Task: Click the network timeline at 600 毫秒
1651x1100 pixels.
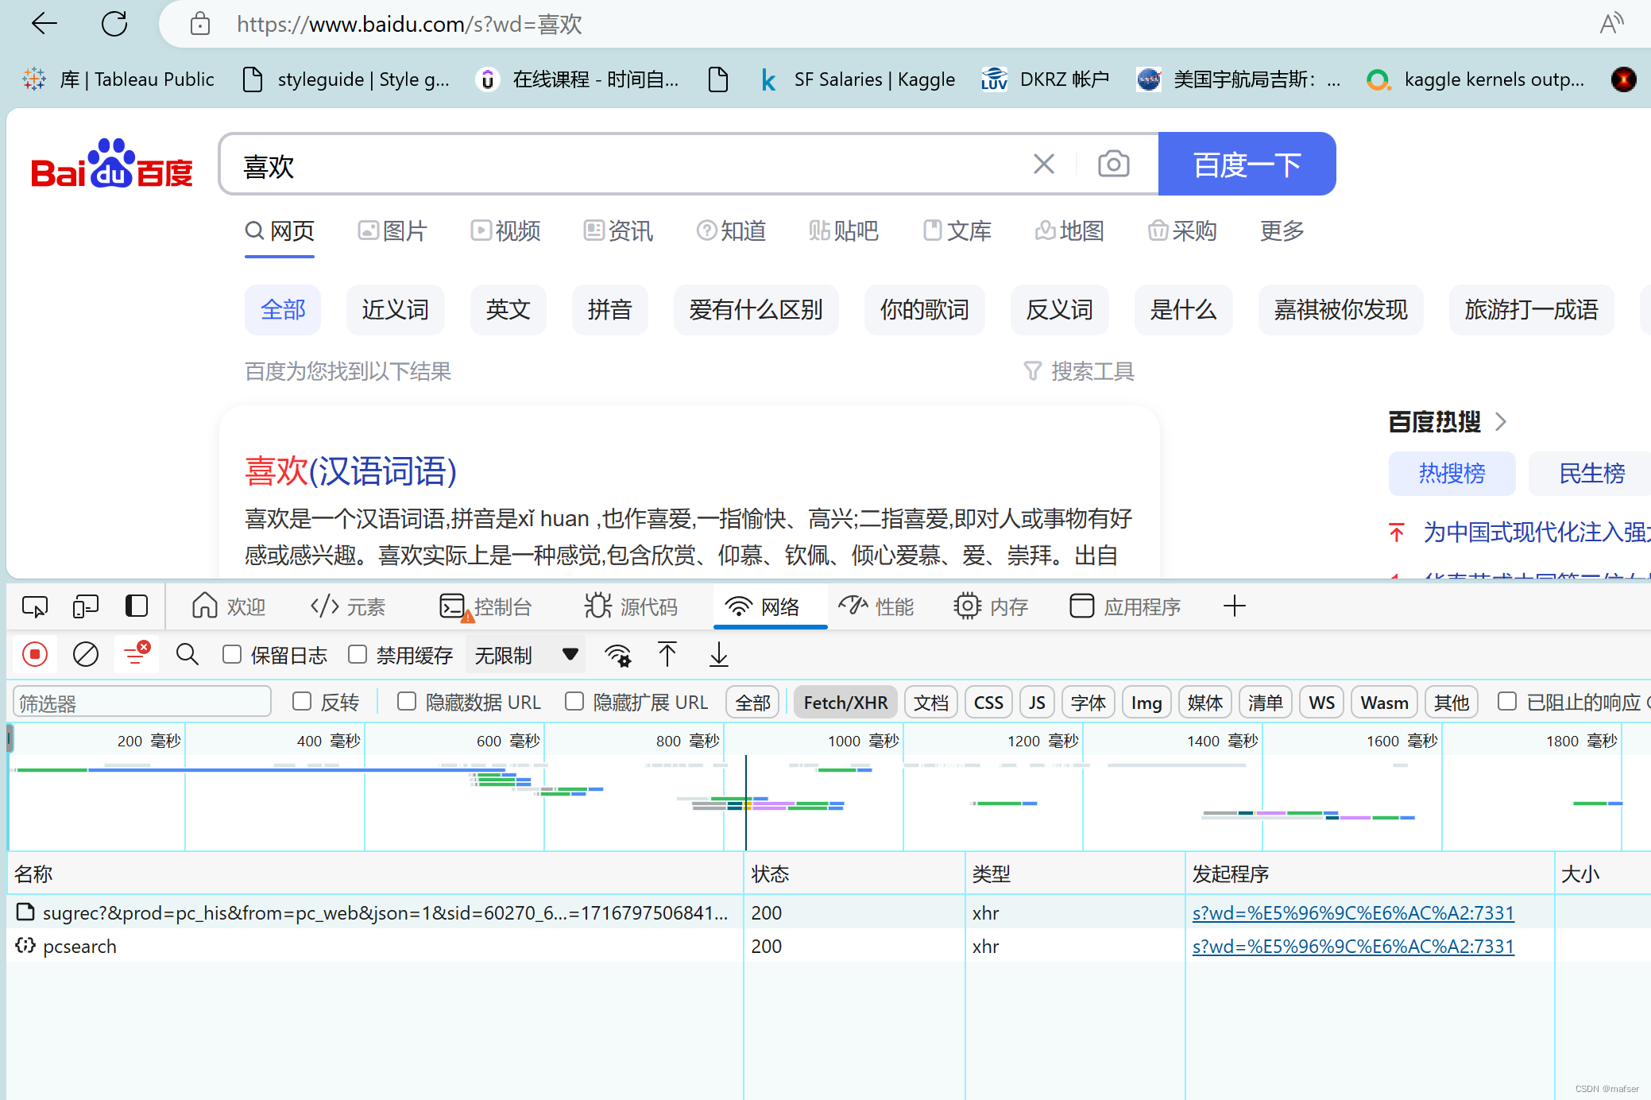Action: tap(508, 741)
